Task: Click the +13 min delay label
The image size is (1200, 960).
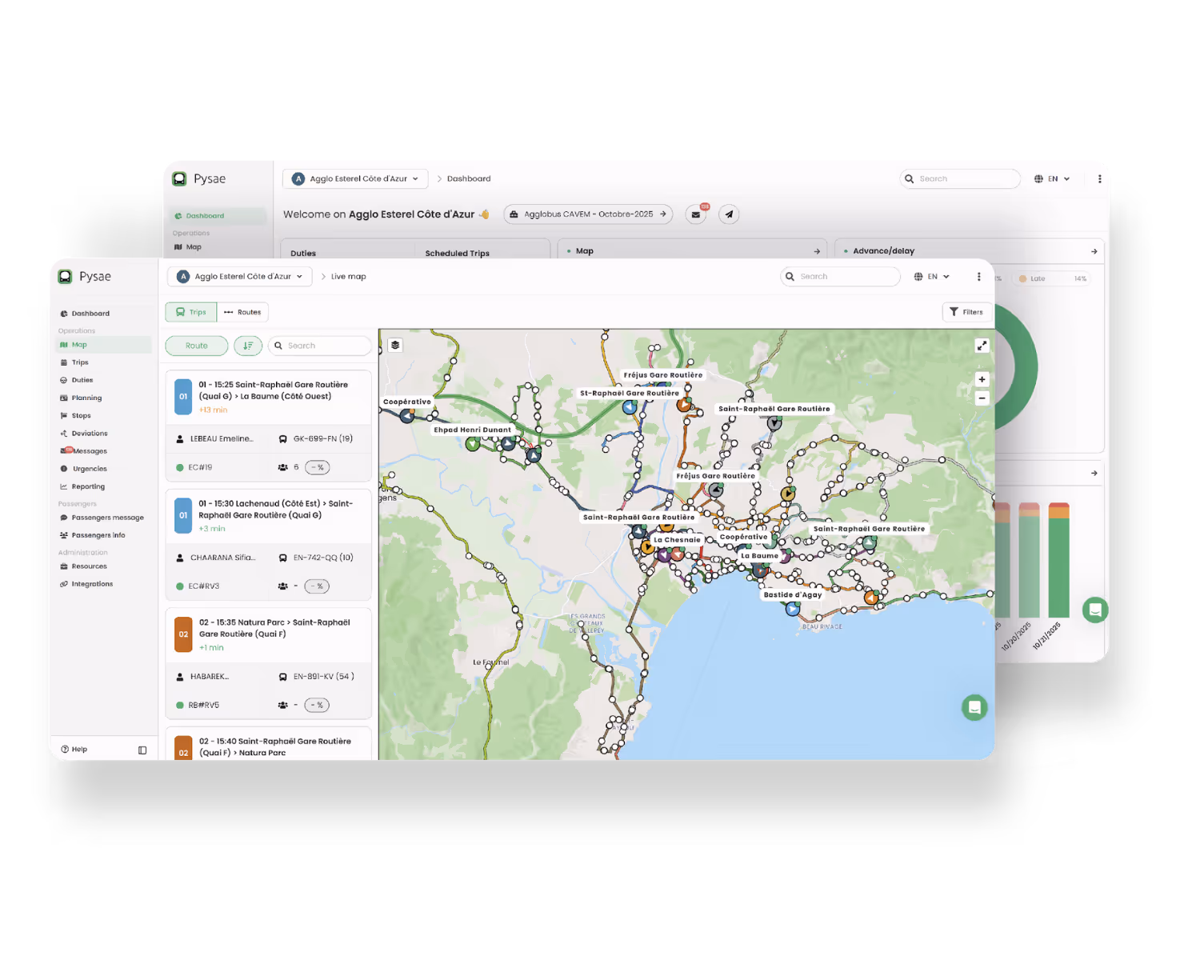Action: 214,410
